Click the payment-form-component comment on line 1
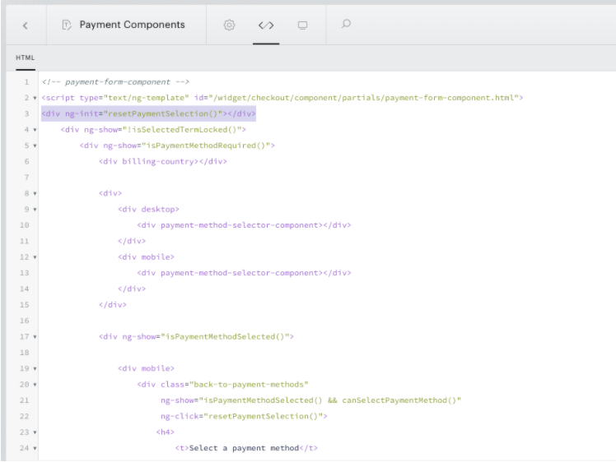This screenshot has width=616, height=462. pyautogui.click(x=115, y=82)
